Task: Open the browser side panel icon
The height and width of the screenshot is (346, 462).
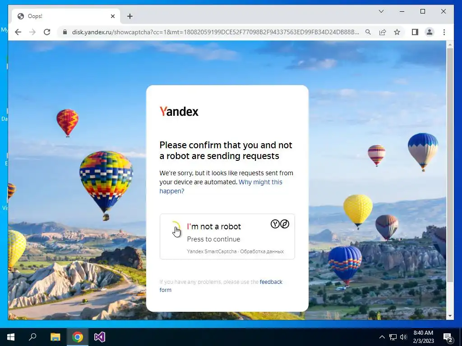Action: tap(415, 32)
